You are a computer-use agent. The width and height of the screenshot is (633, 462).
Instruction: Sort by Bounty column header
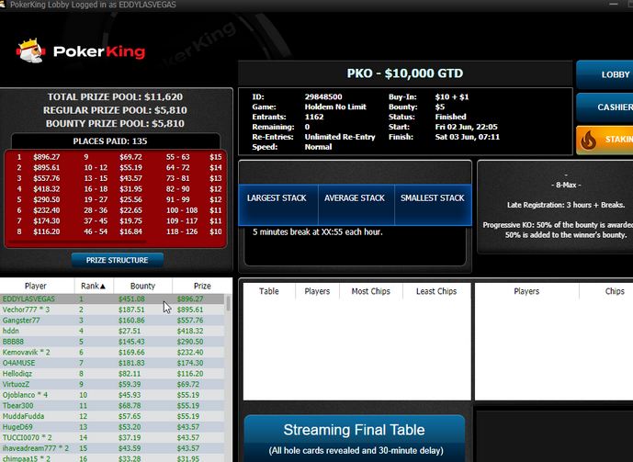(142, 286)
